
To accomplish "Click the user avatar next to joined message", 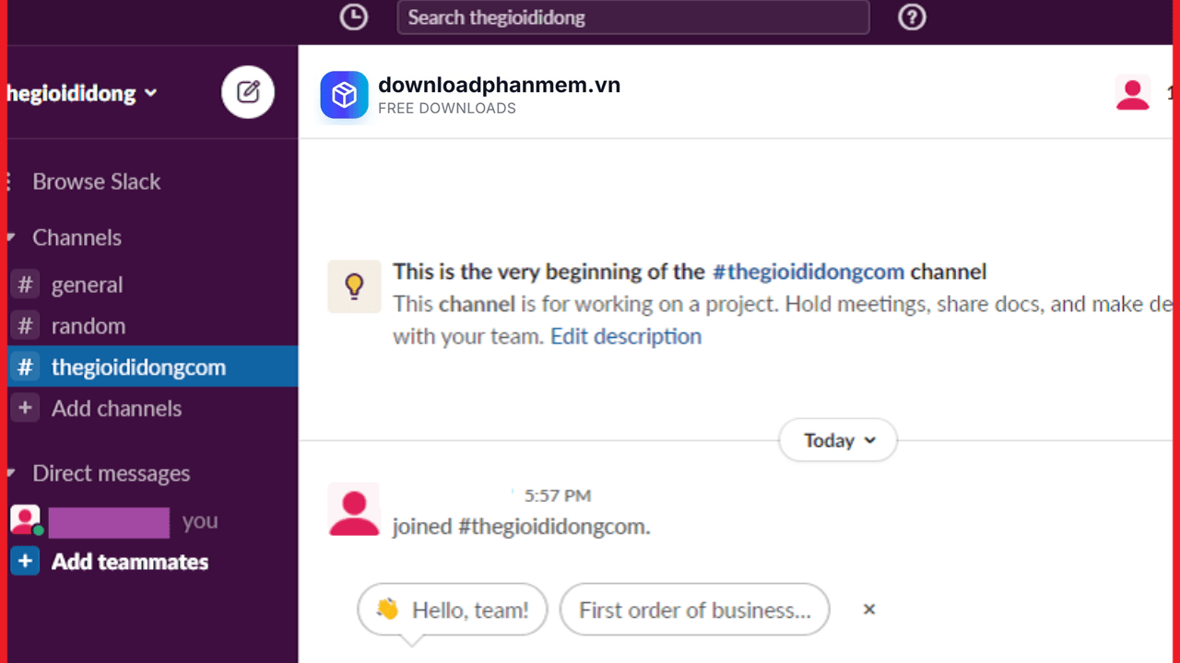I will 354,509.
